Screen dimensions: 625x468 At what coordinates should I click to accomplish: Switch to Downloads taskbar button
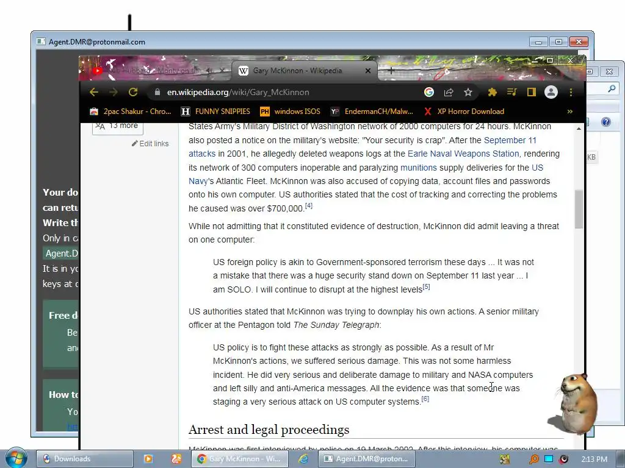[84, 459]
